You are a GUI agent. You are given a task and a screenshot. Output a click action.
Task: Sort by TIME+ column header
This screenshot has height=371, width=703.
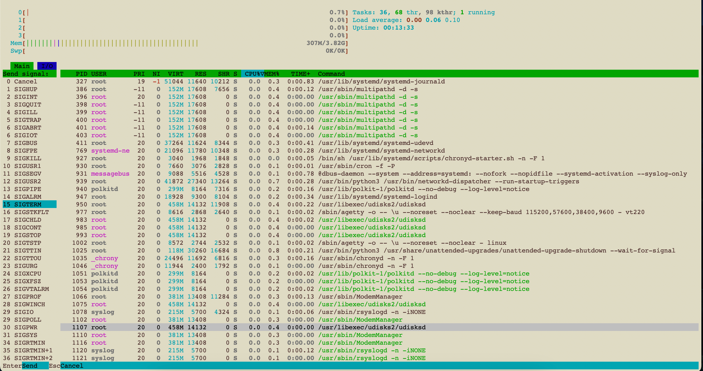301,74
